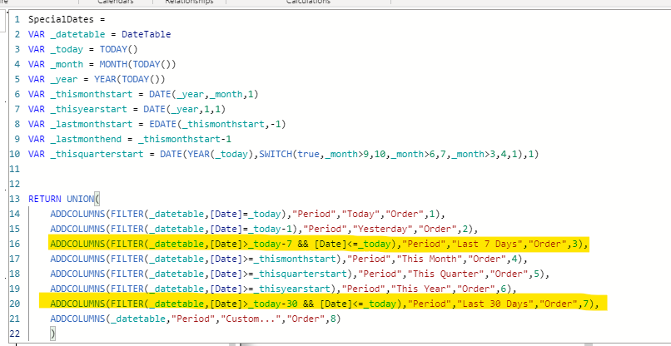Click _today-30 expression on line 20
The width and height of the screenshot is (671, 346).
click(272, 304)
